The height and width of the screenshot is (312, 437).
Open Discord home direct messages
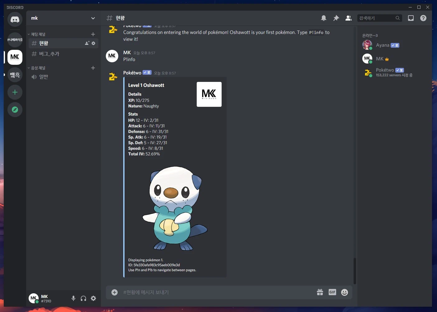click(x=15, y=19)
